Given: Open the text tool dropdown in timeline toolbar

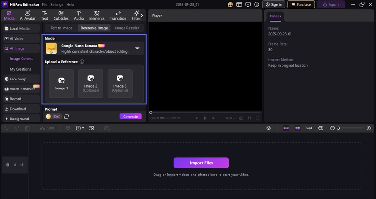Looking at the screenshot, I should click(80, 128).
